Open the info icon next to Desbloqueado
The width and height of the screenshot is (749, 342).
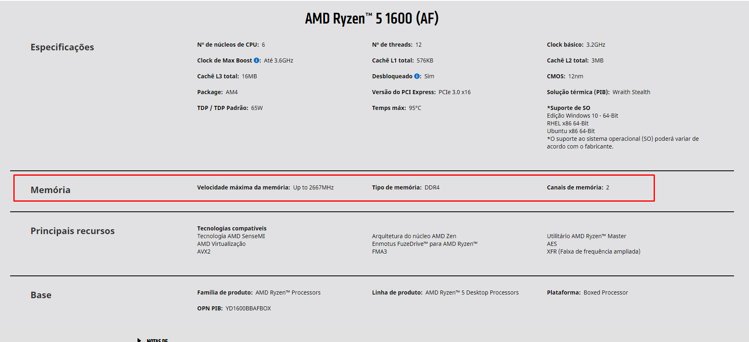[x=417, y=76]
